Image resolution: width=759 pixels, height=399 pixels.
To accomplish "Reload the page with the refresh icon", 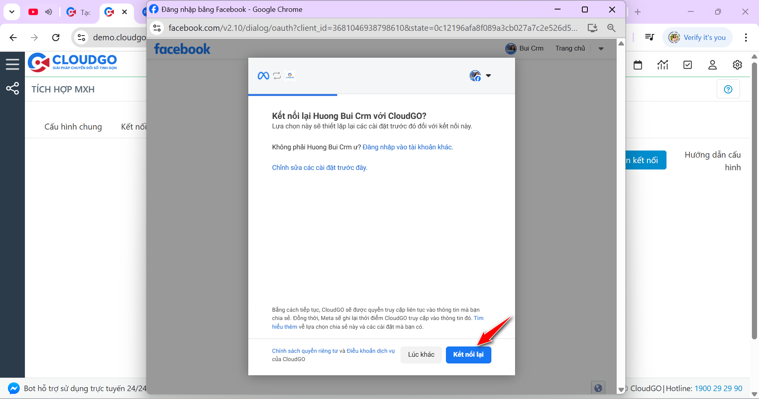I will [56, 38].
